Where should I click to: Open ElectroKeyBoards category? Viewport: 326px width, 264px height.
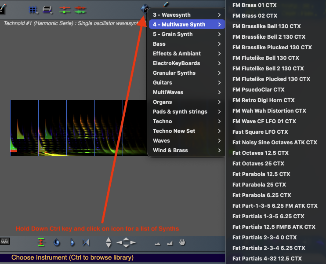click(x=187, y=63)
